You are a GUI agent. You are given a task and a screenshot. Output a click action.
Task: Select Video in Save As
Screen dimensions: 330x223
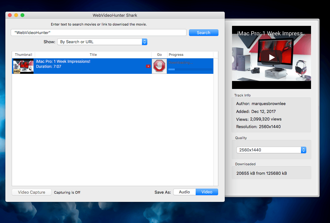click(x=207, y=192)
